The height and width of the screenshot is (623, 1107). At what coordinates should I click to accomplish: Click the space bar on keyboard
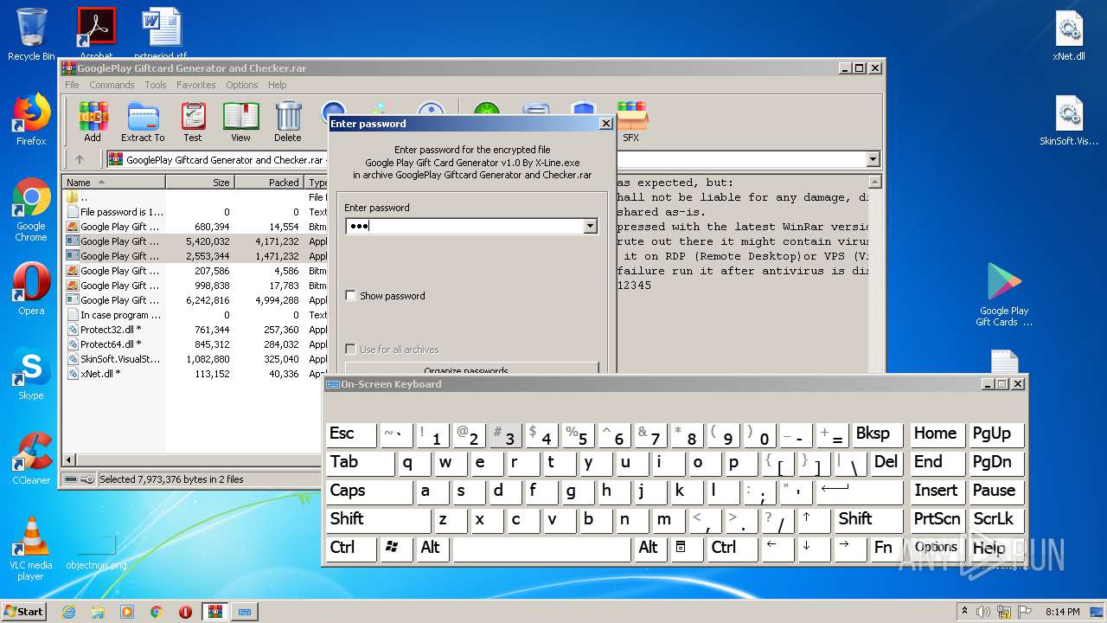541,549
